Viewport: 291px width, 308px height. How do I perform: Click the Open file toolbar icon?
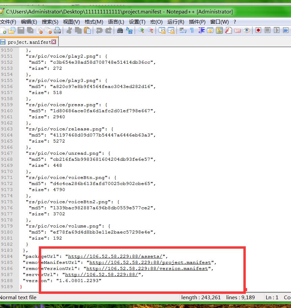point(12,30)
